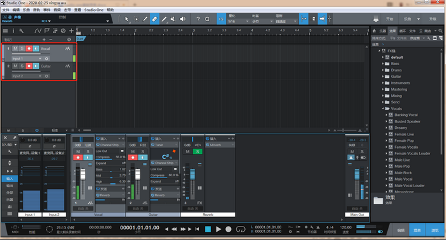Select the Listen speaker tool
The image size is (446, 240).
tap(182, 19)
